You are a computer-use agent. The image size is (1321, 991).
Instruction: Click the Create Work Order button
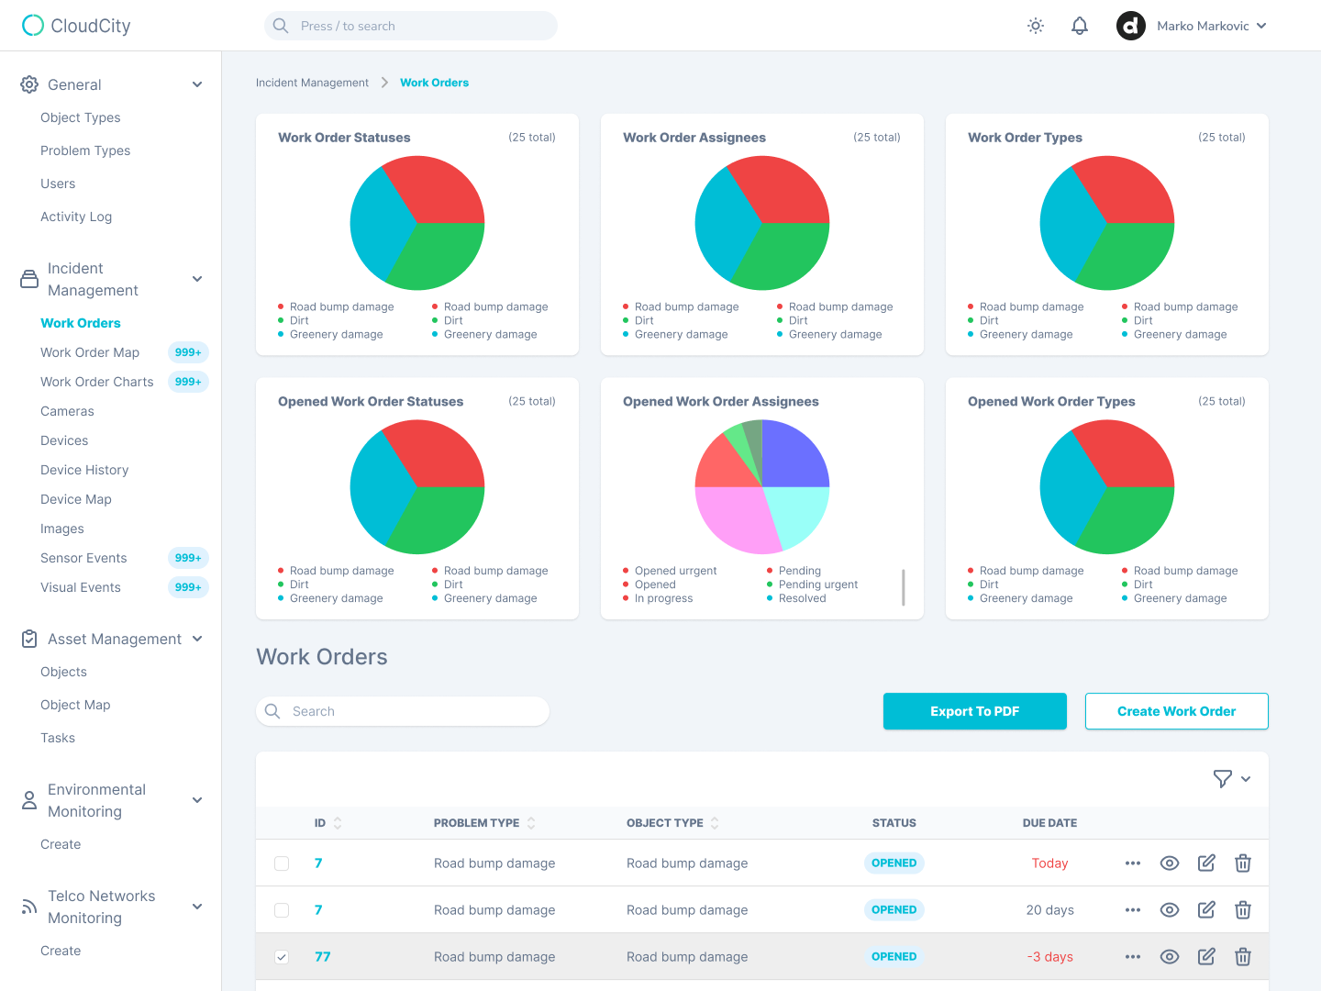(x=1176, y=711)
